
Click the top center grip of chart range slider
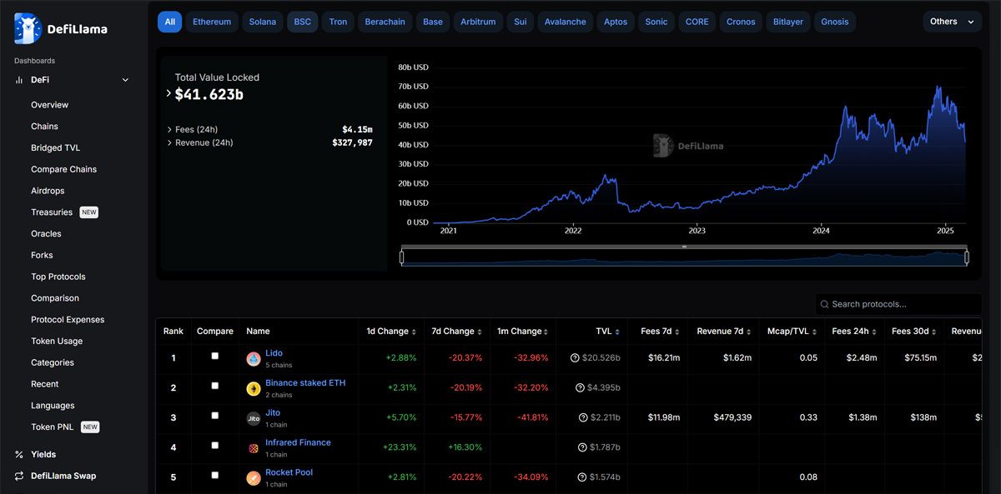(x=684, y=247)
